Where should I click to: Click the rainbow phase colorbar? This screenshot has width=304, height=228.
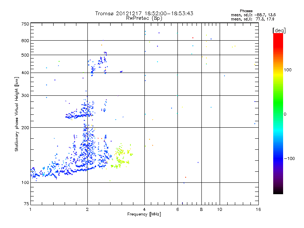pos(278,113)
